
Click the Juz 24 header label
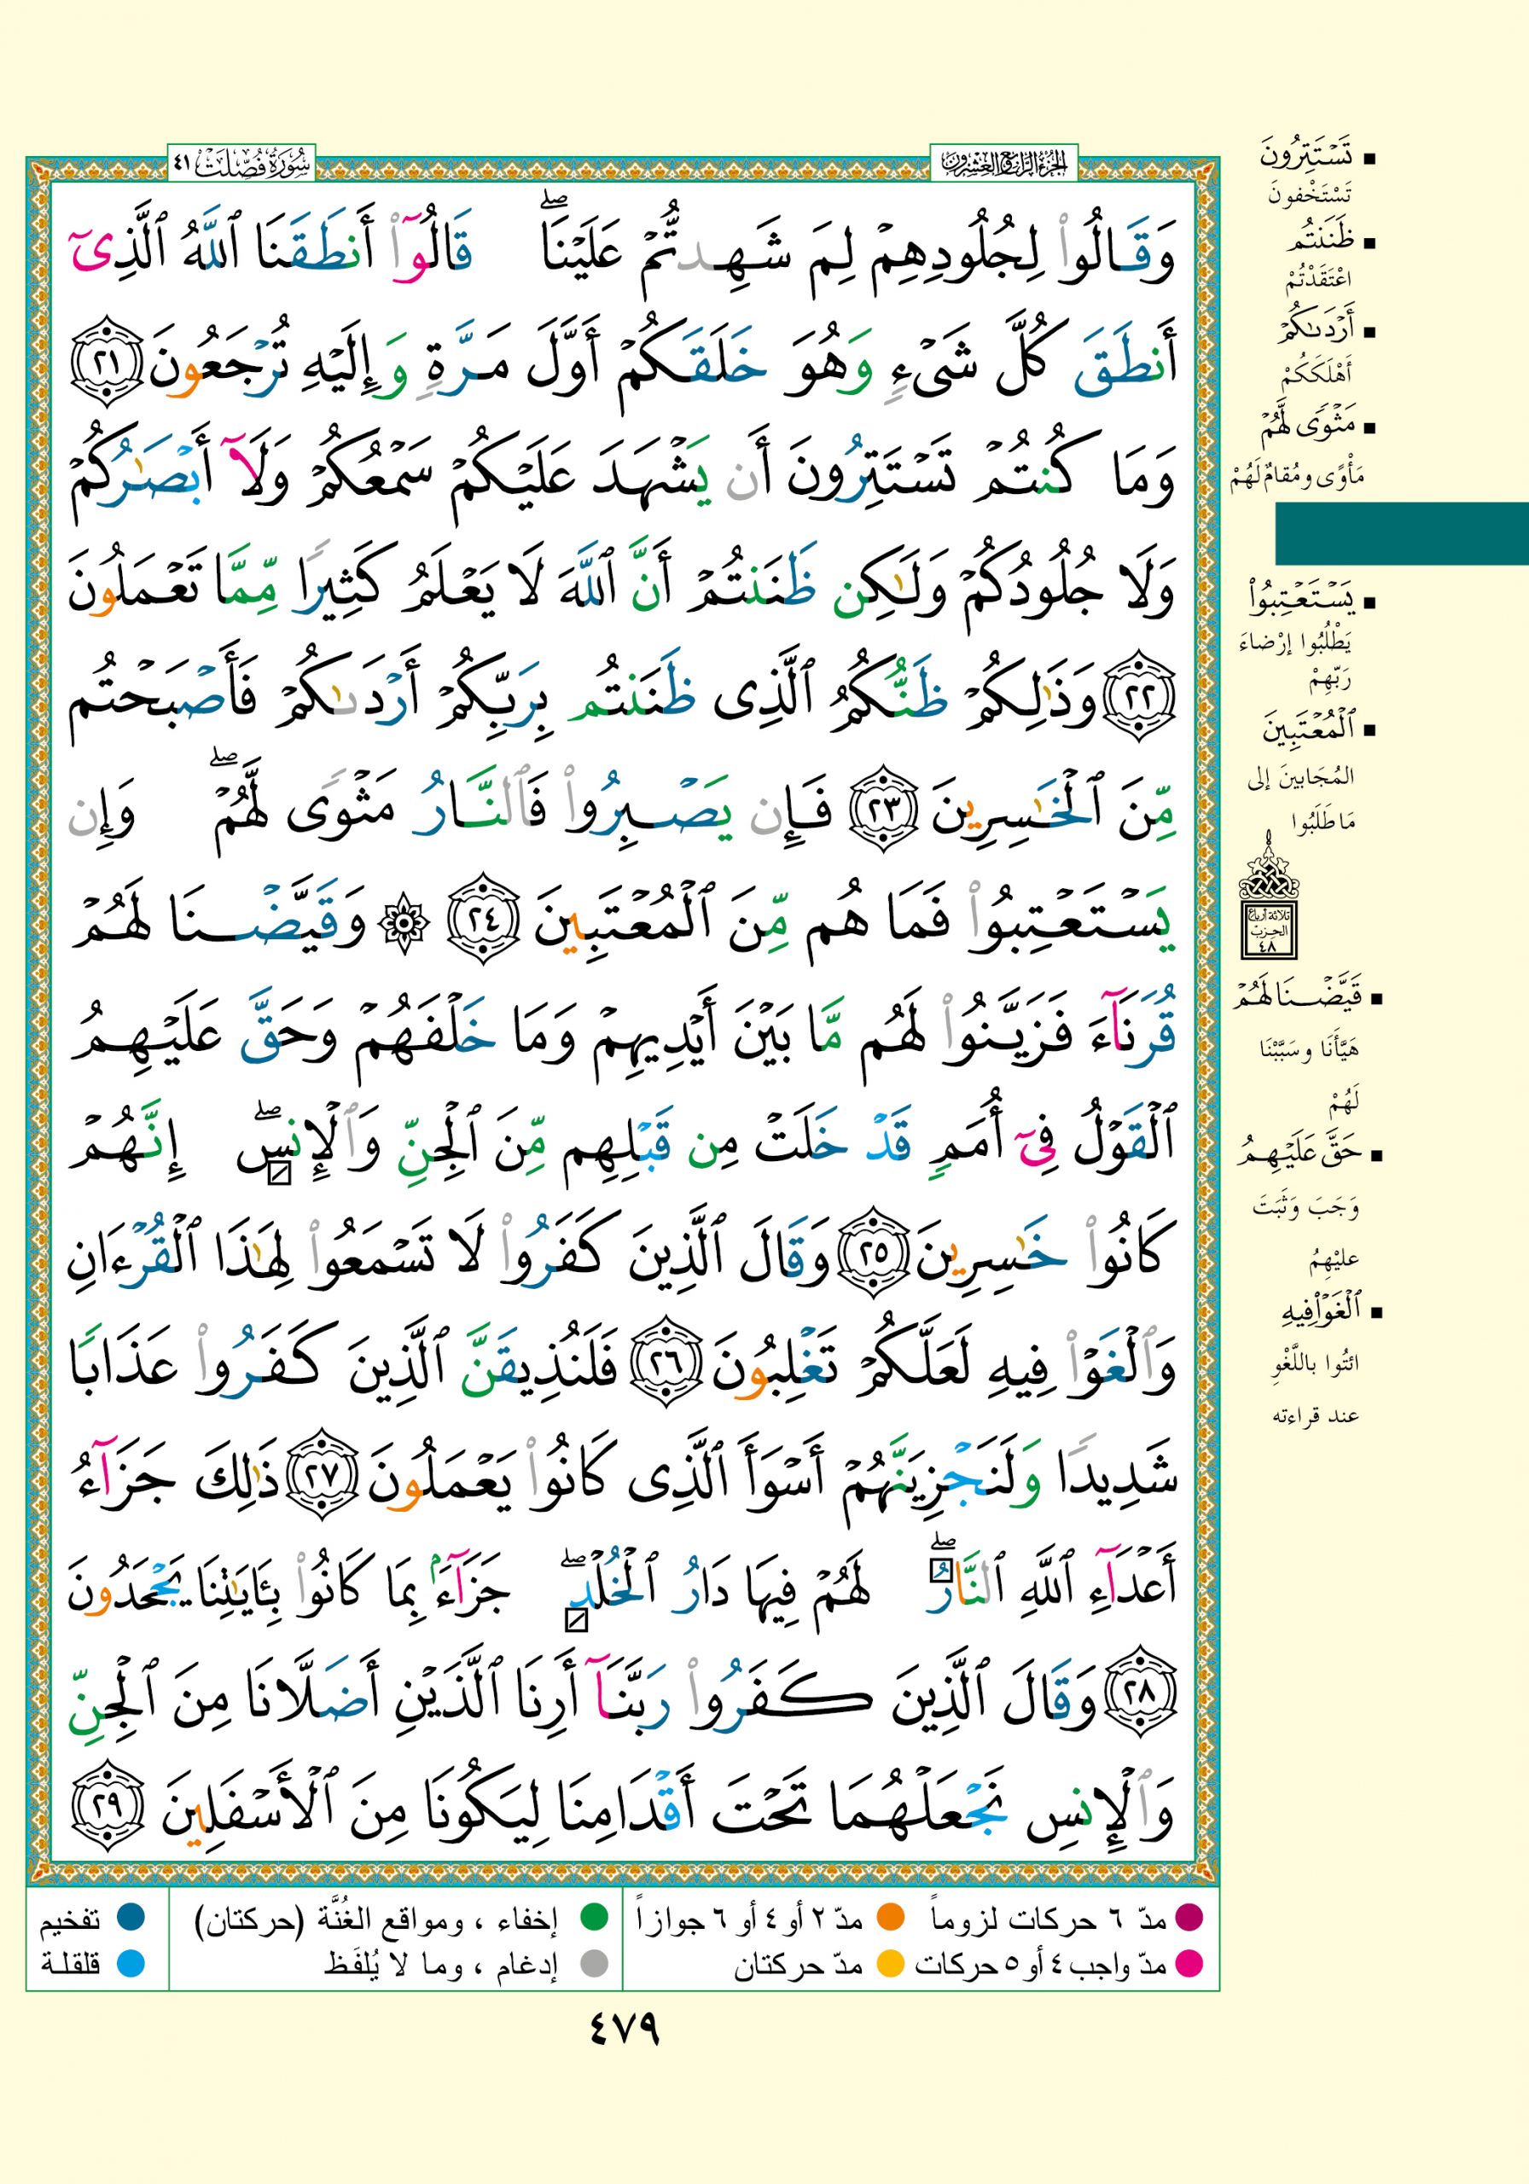(x=1003, y=165)
